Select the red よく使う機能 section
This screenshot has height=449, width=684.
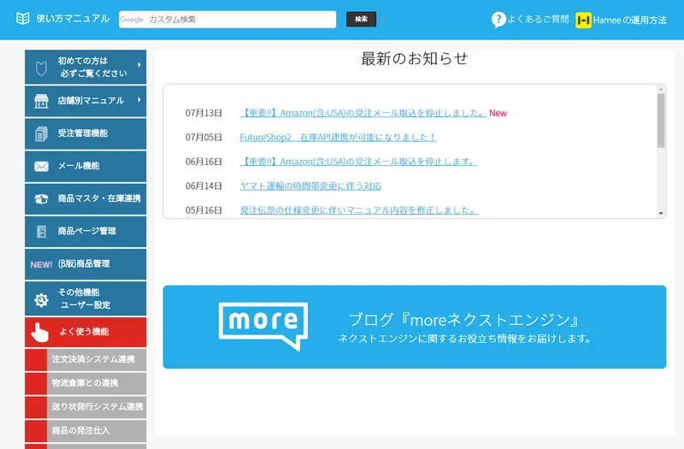tap(85, 332)
